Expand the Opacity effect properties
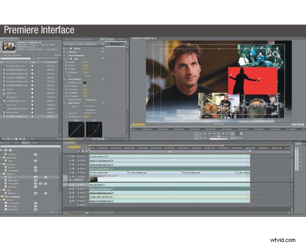 64,52
